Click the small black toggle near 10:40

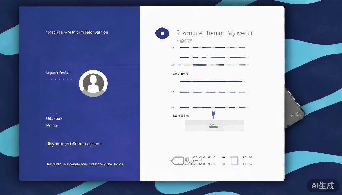pyautogui.click(x=223, y=157)
